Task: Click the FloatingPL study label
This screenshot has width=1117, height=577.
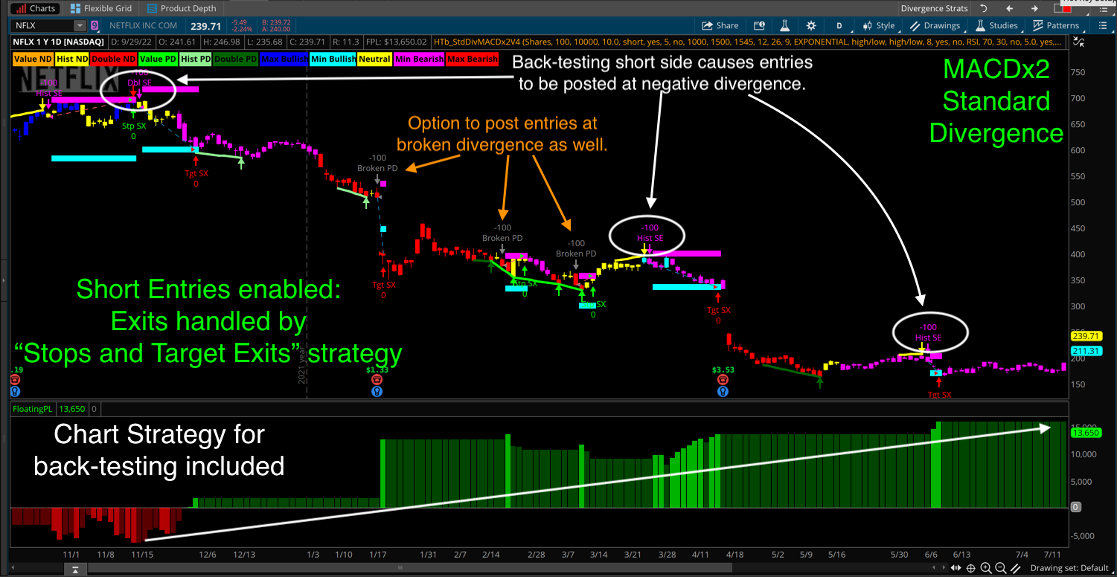Action: (33, 408)
